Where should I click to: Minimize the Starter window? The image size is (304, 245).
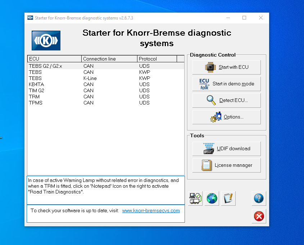(228, 18)
